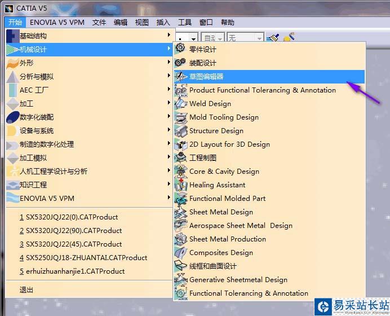Click the 知识工程 category icon
This screenshot has width=390, height=316.
pos(12,185)
